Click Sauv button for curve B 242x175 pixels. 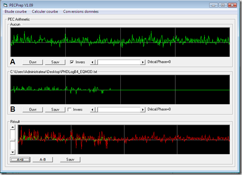(x=55, y=109)
